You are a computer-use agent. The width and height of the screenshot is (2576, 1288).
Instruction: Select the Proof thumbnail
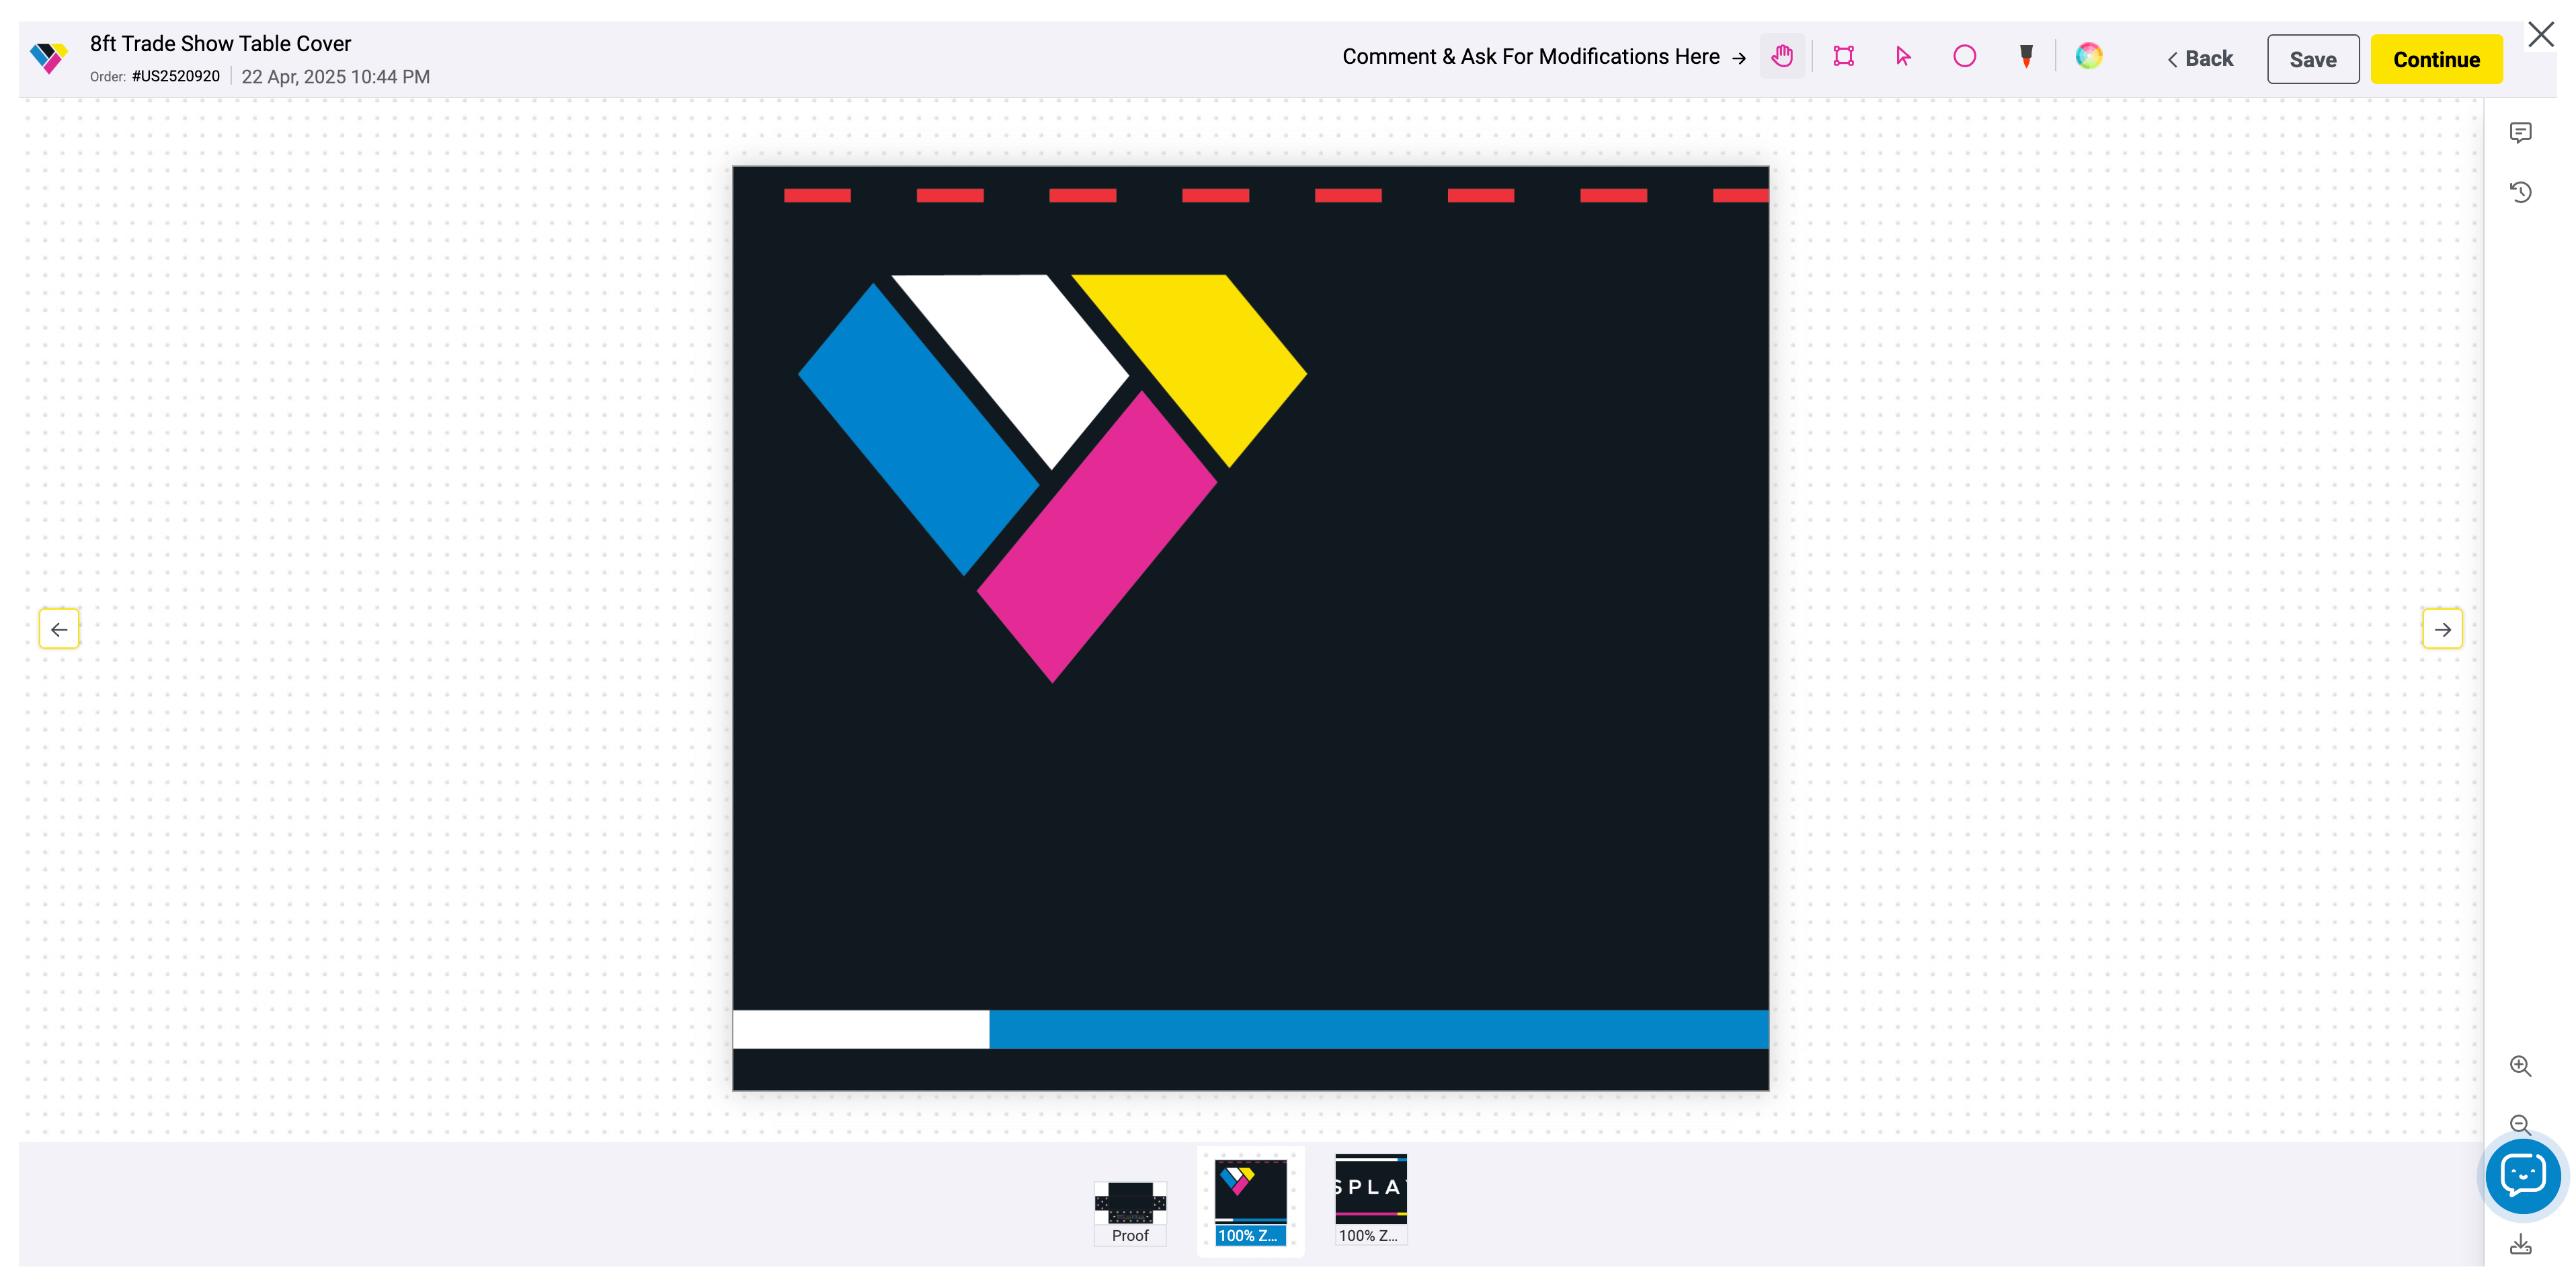pyautogui.click(x=1130, y=1211)
